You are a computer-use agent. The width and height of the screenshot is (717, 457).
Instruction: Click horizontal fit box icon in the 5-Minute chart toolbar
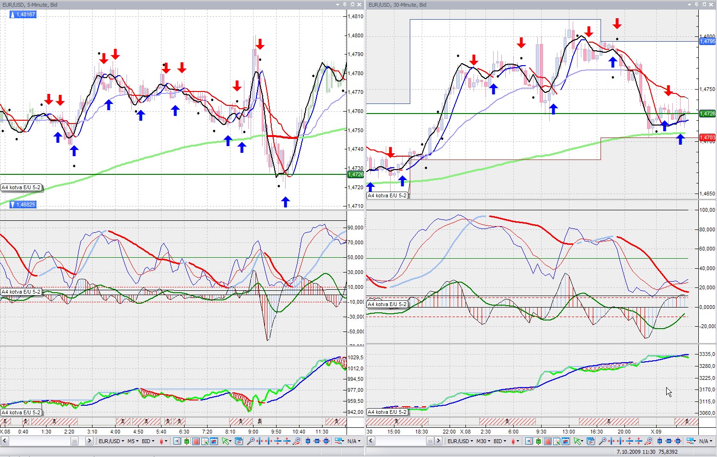point(317,441)
